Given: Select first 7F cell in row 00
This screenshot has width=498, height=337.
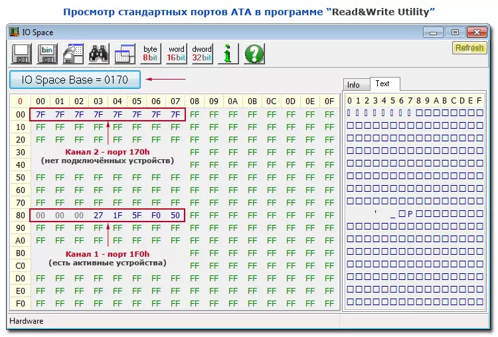Looking at the screenshot, I should pyautogui.click(x=41, y=115).
